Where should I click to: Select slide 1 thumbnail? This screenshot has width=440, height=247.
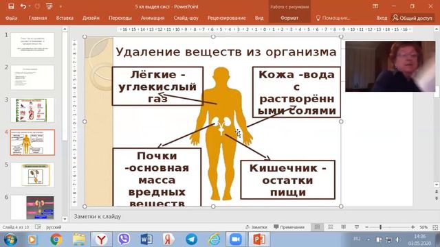click(32, 45)
